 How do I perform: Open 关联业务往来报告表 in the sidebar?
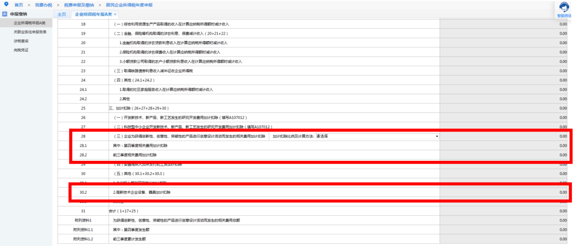pyautogui.click(x=30, y=32)
